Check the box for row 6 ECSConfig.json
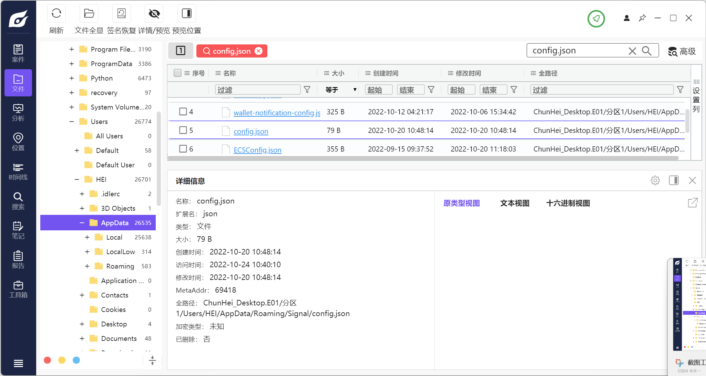 [x=183, y=149]
